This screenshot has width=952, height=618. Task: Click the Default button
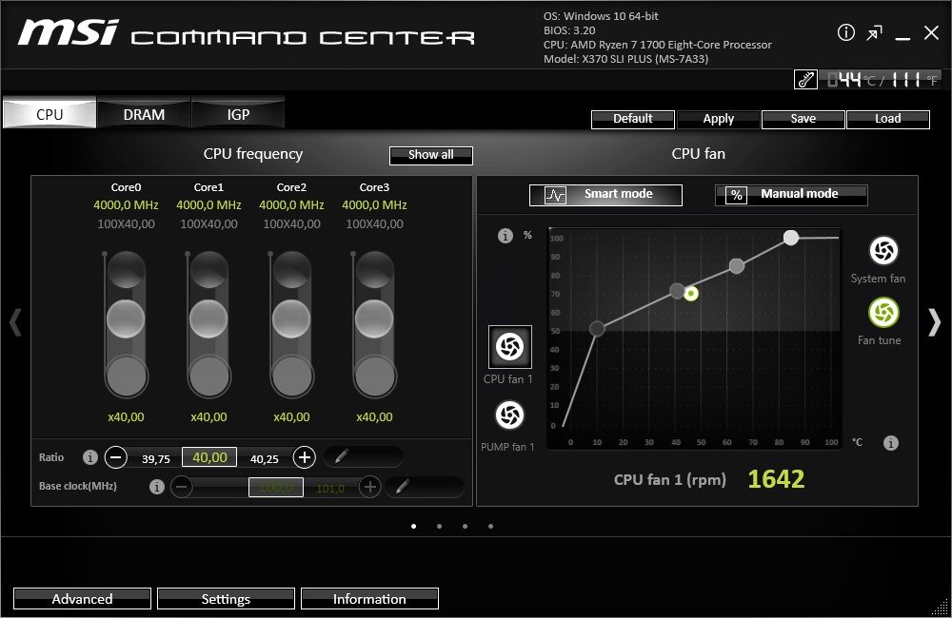pos(633,119)
